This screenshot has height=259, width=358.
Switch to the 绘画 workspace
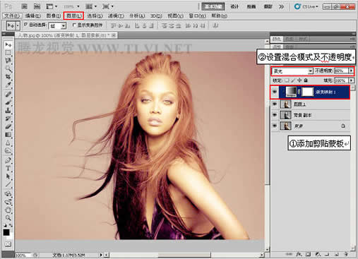[x=251, y=6]
